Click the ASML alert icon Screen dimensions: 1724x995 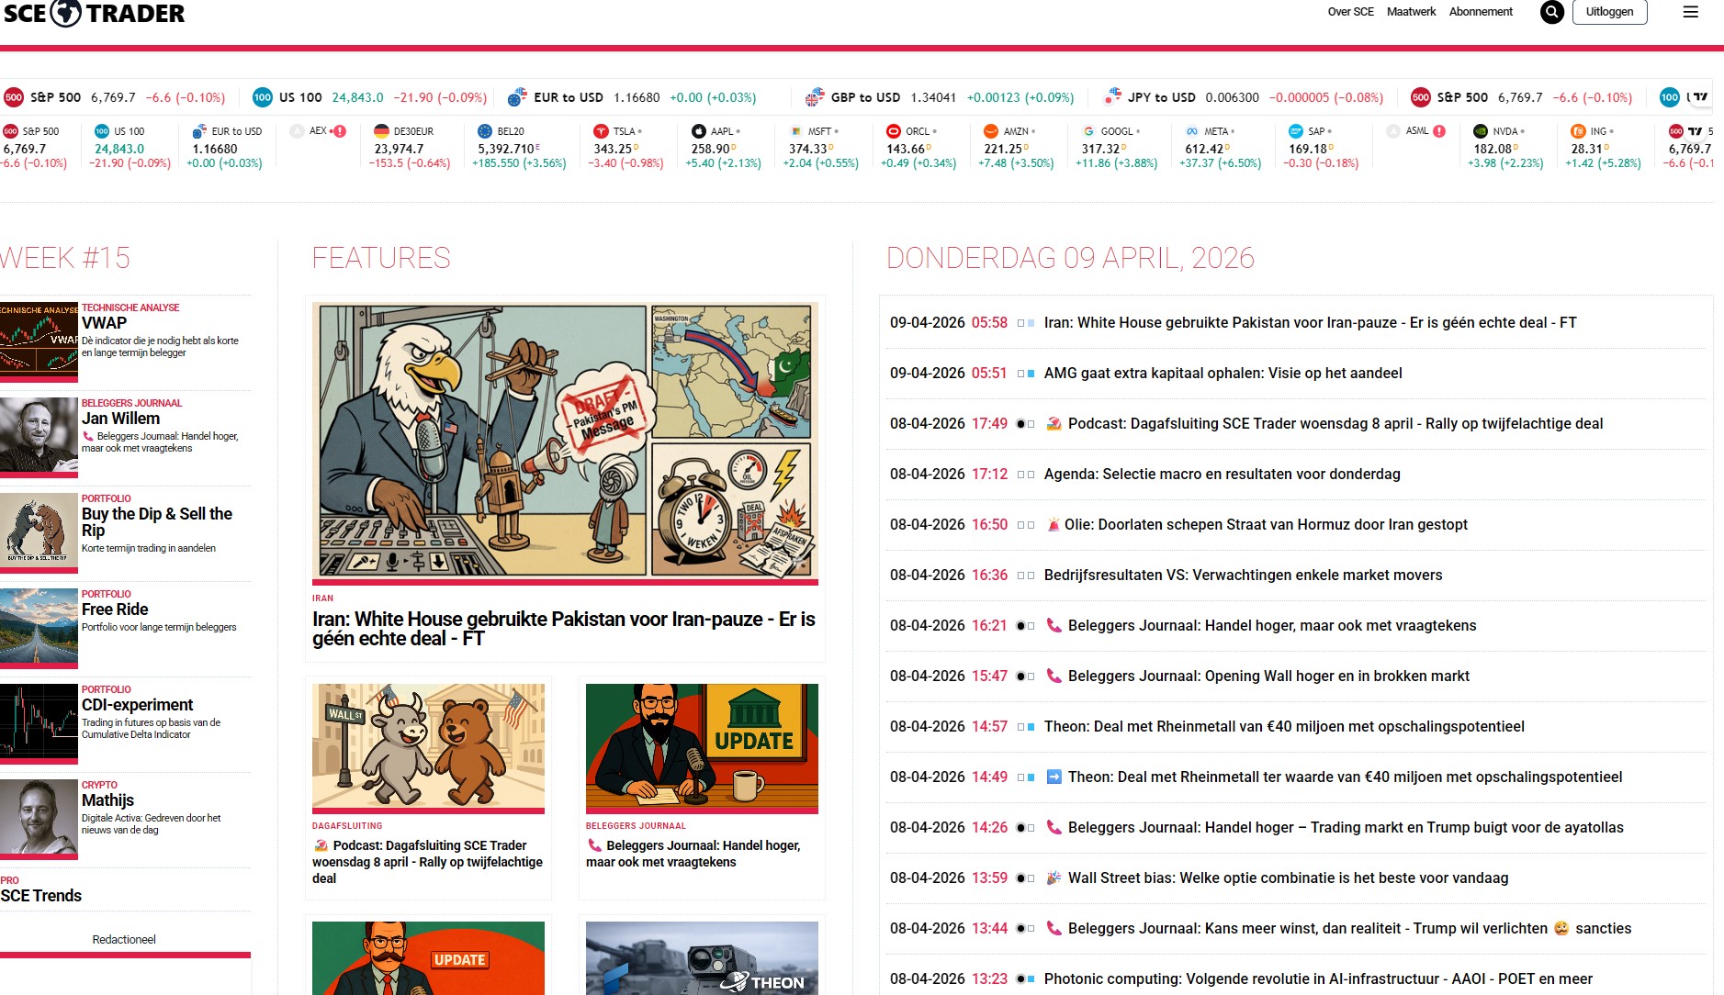(1439, 131)
